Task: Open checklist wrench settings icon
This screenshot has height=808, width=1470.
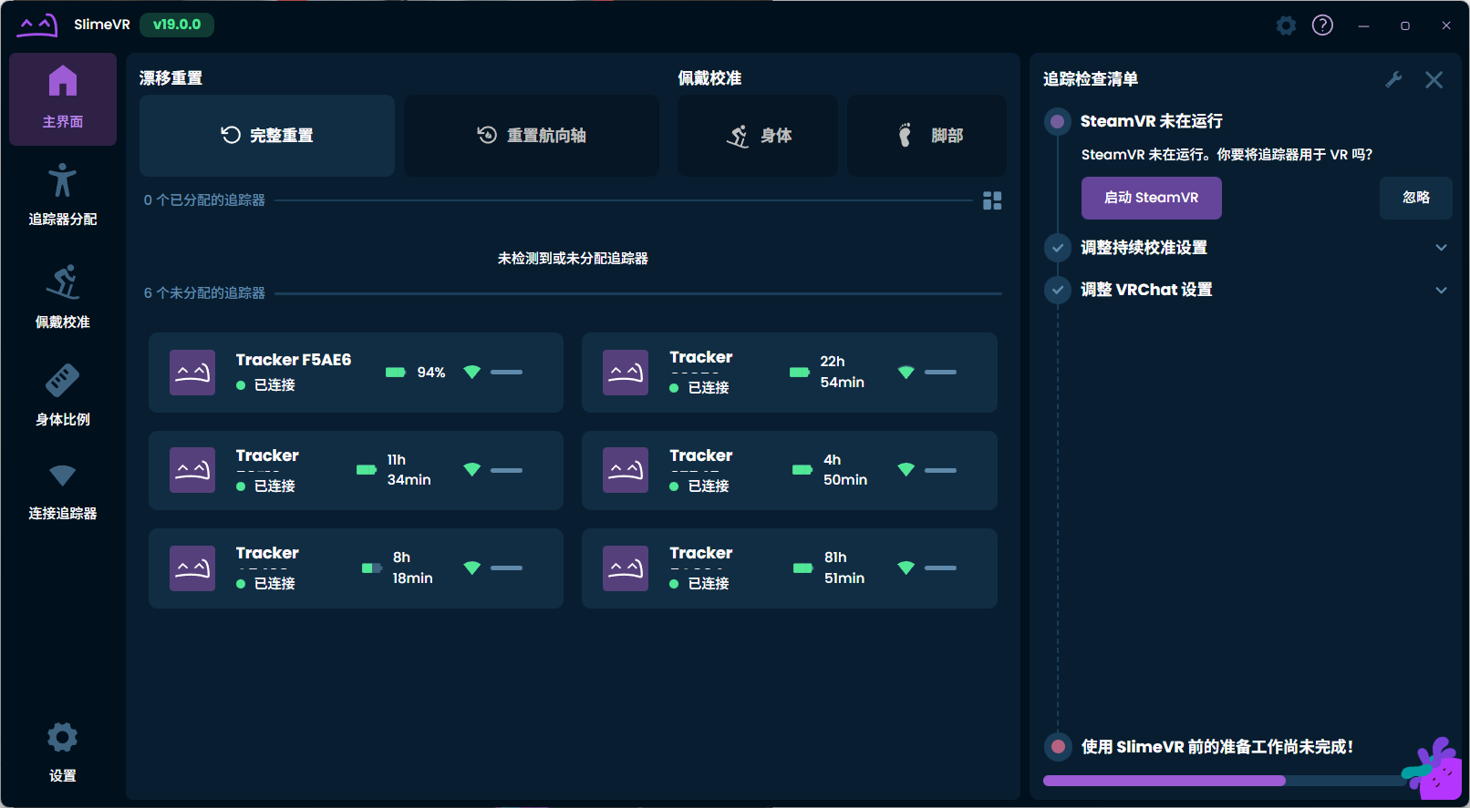Action: point(1393,79)
